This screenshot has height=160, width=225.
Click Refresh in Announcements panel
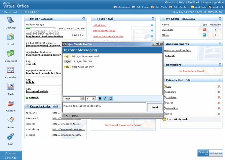[x=170, y=56]
